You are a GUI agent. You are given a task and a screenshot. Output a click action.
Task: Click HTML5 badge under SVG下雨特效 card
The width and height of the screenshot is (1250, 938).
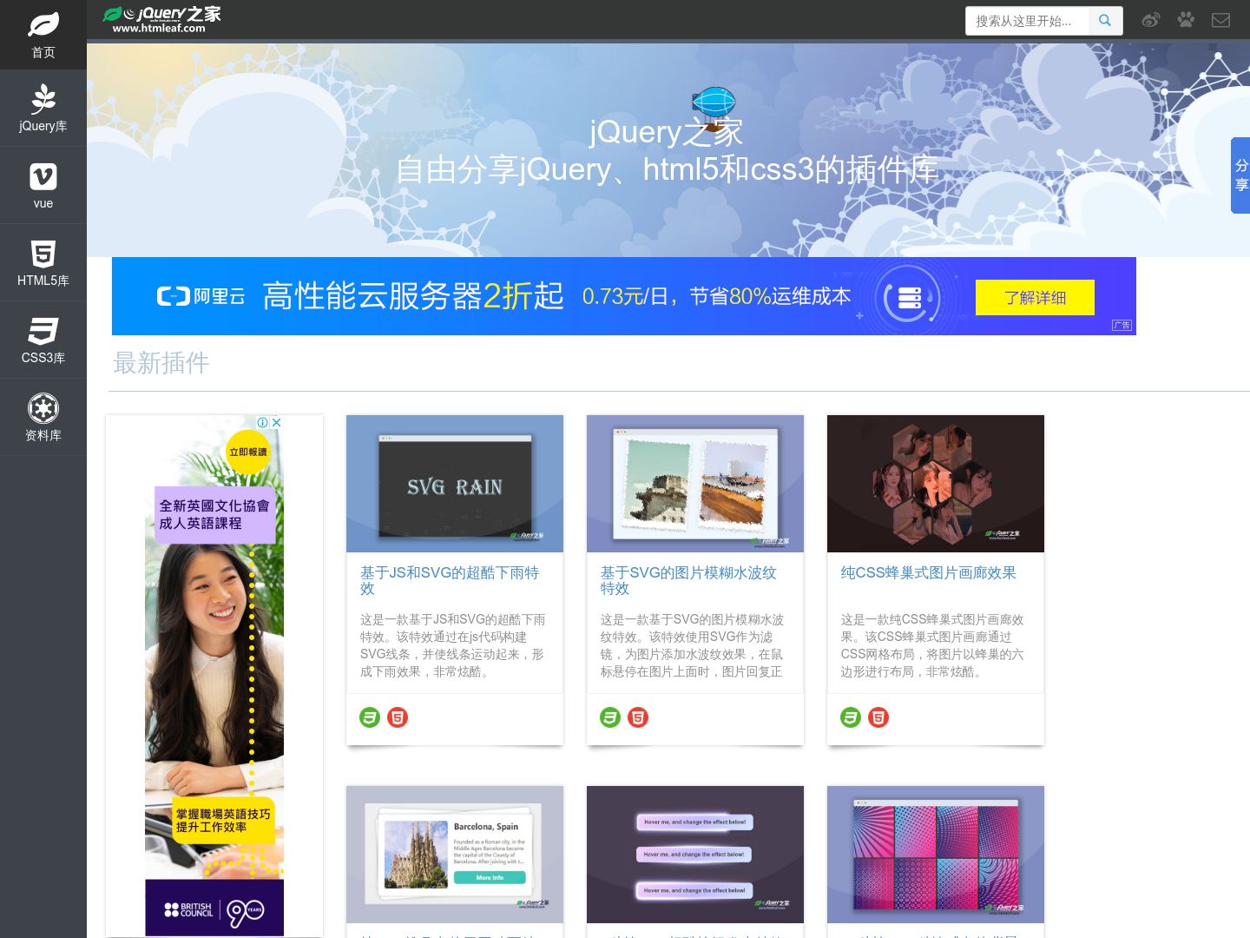coord(398,717)
